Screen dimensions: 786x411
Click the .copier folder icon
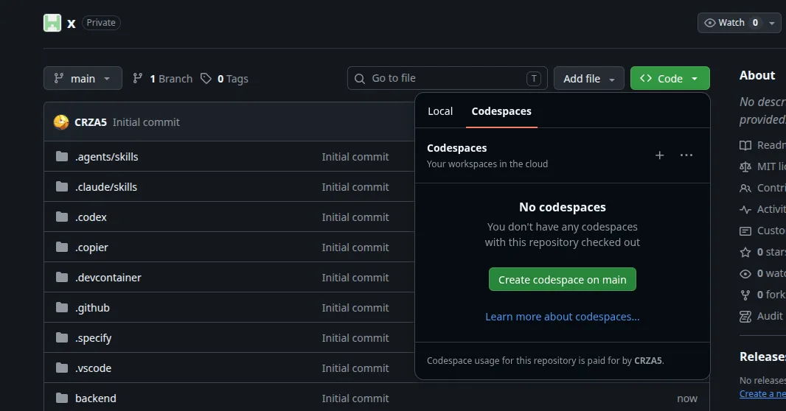(62, 247)
